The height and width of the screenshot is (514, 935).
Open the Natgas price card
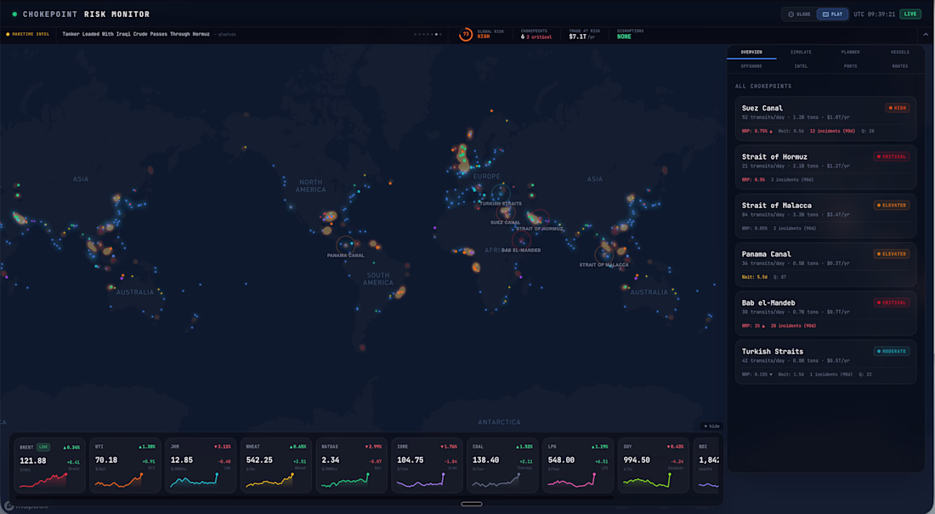tap(351, 466)
